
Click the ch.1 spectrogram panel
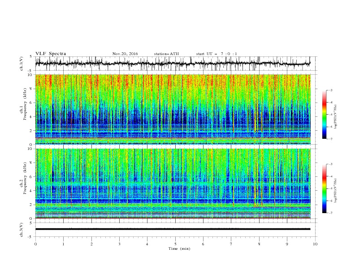pos(173,109)
